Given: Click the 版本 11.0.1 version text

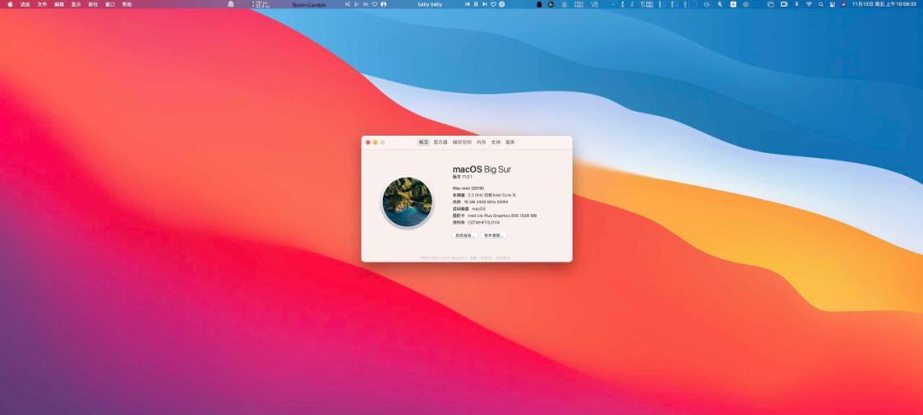Looking at the screenshot, I should coord(462,177).
